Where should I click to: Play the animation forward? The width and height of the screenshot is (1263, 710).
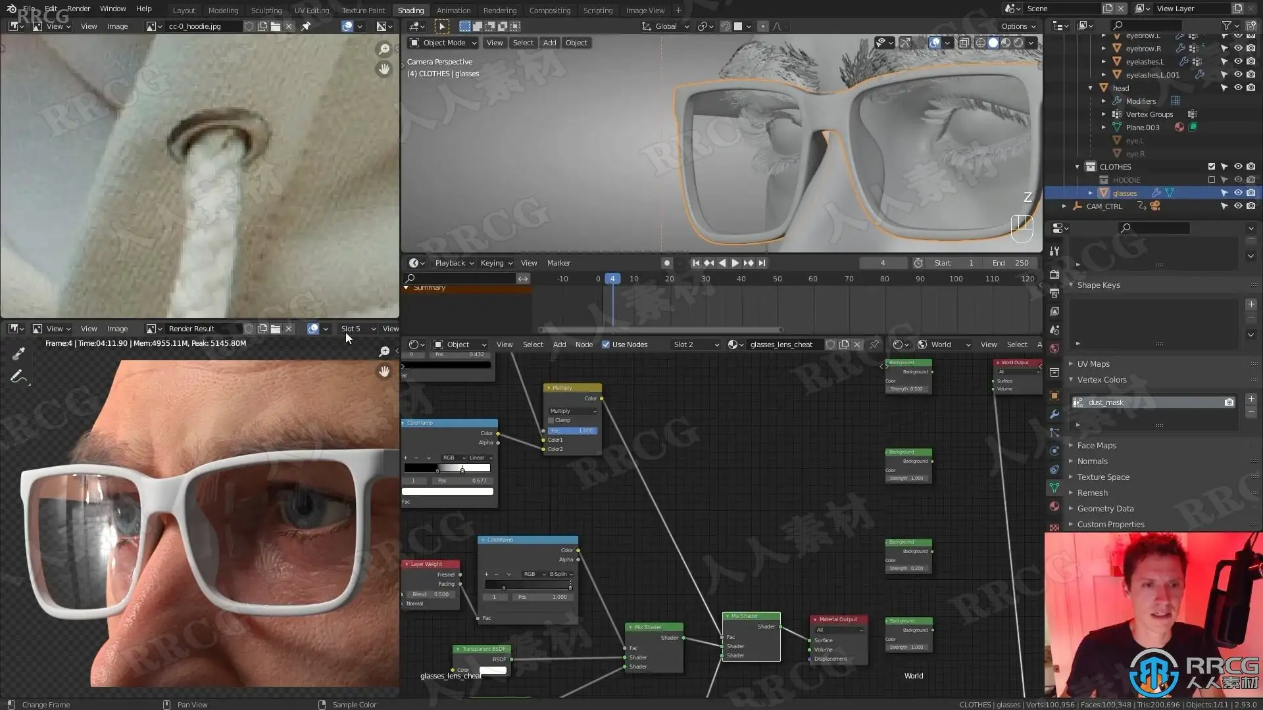coord(735,263)
